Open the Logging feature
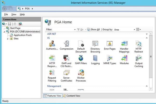This screenshot has width=156, height=104. [95, 60]
